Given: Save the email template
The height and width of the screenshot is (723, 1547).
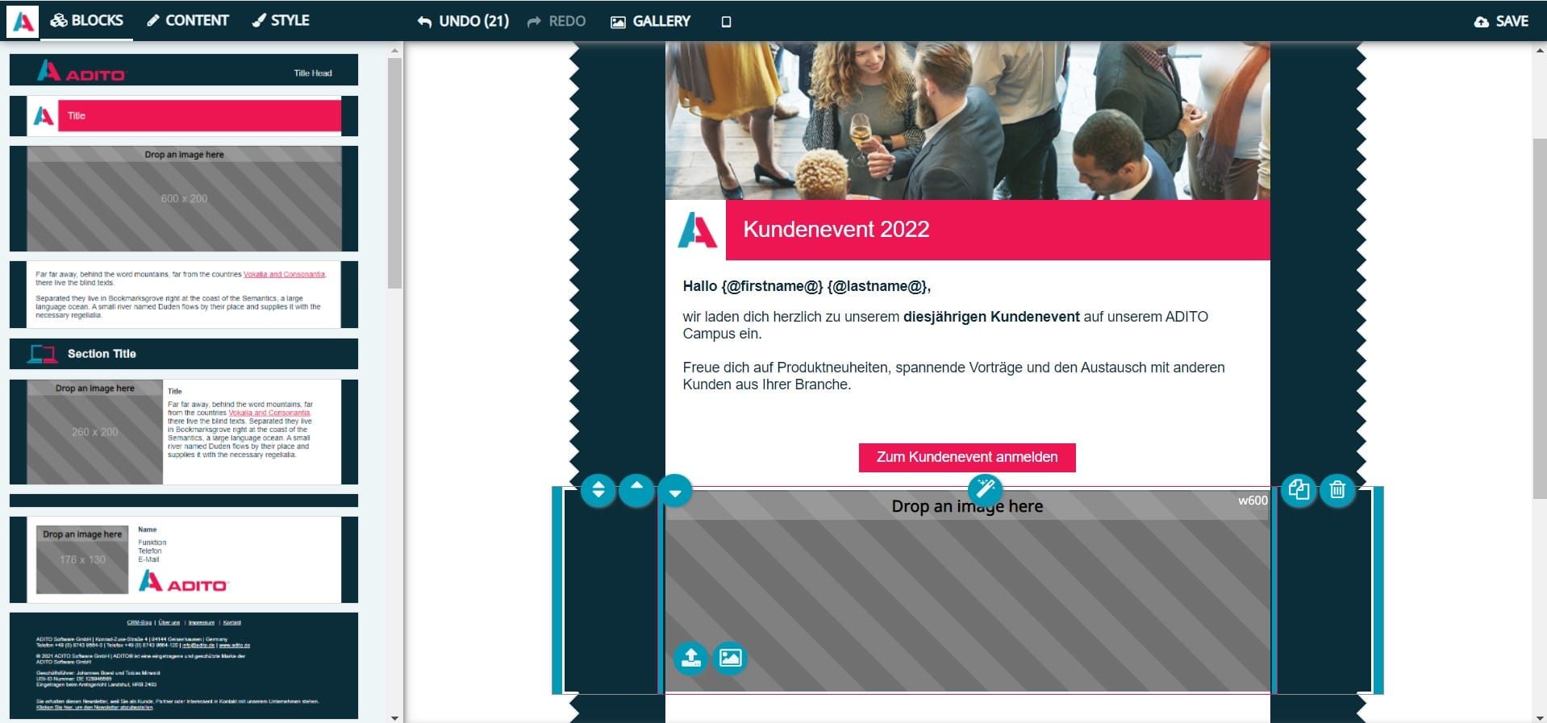Looking at the screenshot, I should pos(1501,21).
